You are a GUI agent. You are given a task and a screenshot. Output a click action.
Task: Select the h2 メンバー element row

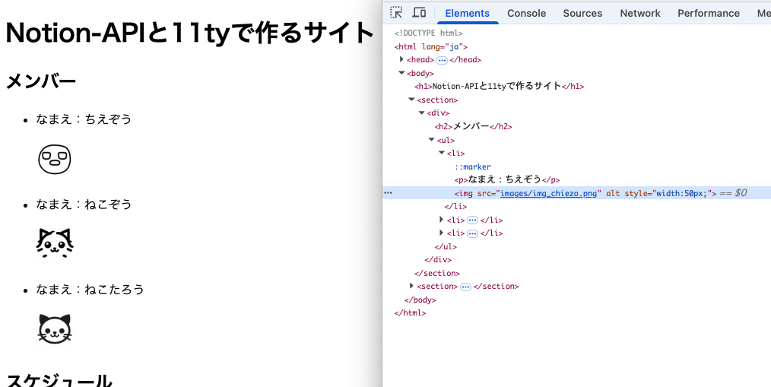[473, 126]
